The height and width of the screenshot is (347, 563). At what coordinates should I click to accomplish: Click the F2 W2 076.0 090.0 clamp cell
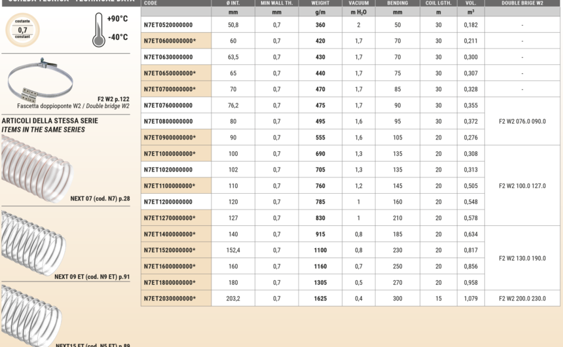522,121
